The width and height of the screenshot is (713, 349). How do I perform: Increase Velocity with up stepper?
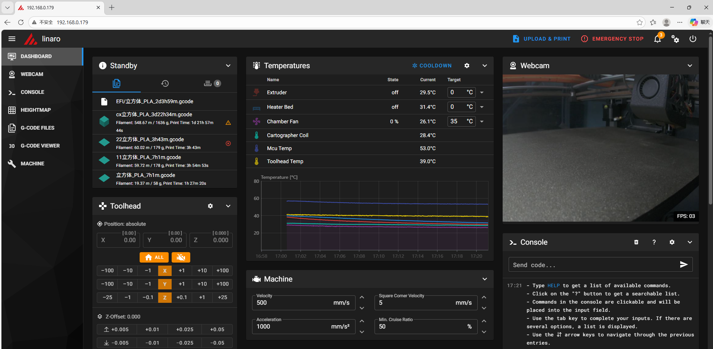tap(362, 297)
